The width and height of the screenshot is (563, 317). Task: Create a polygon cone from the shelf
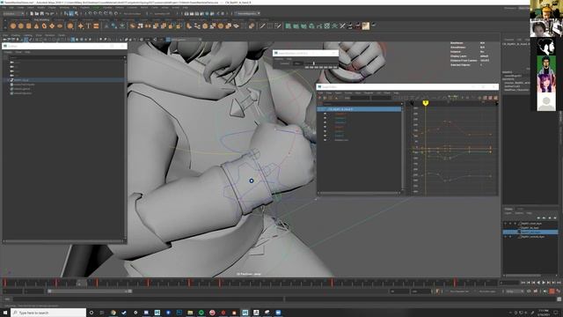36,26
